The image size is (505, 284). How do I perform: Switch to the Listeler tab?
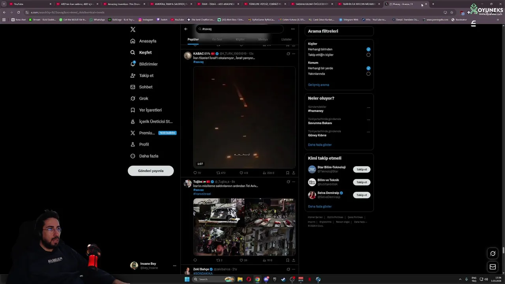coord(286,39)
